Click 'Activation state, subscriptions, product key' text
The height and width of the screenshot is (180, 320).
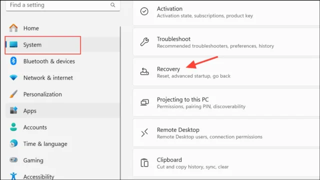(205, 15)
